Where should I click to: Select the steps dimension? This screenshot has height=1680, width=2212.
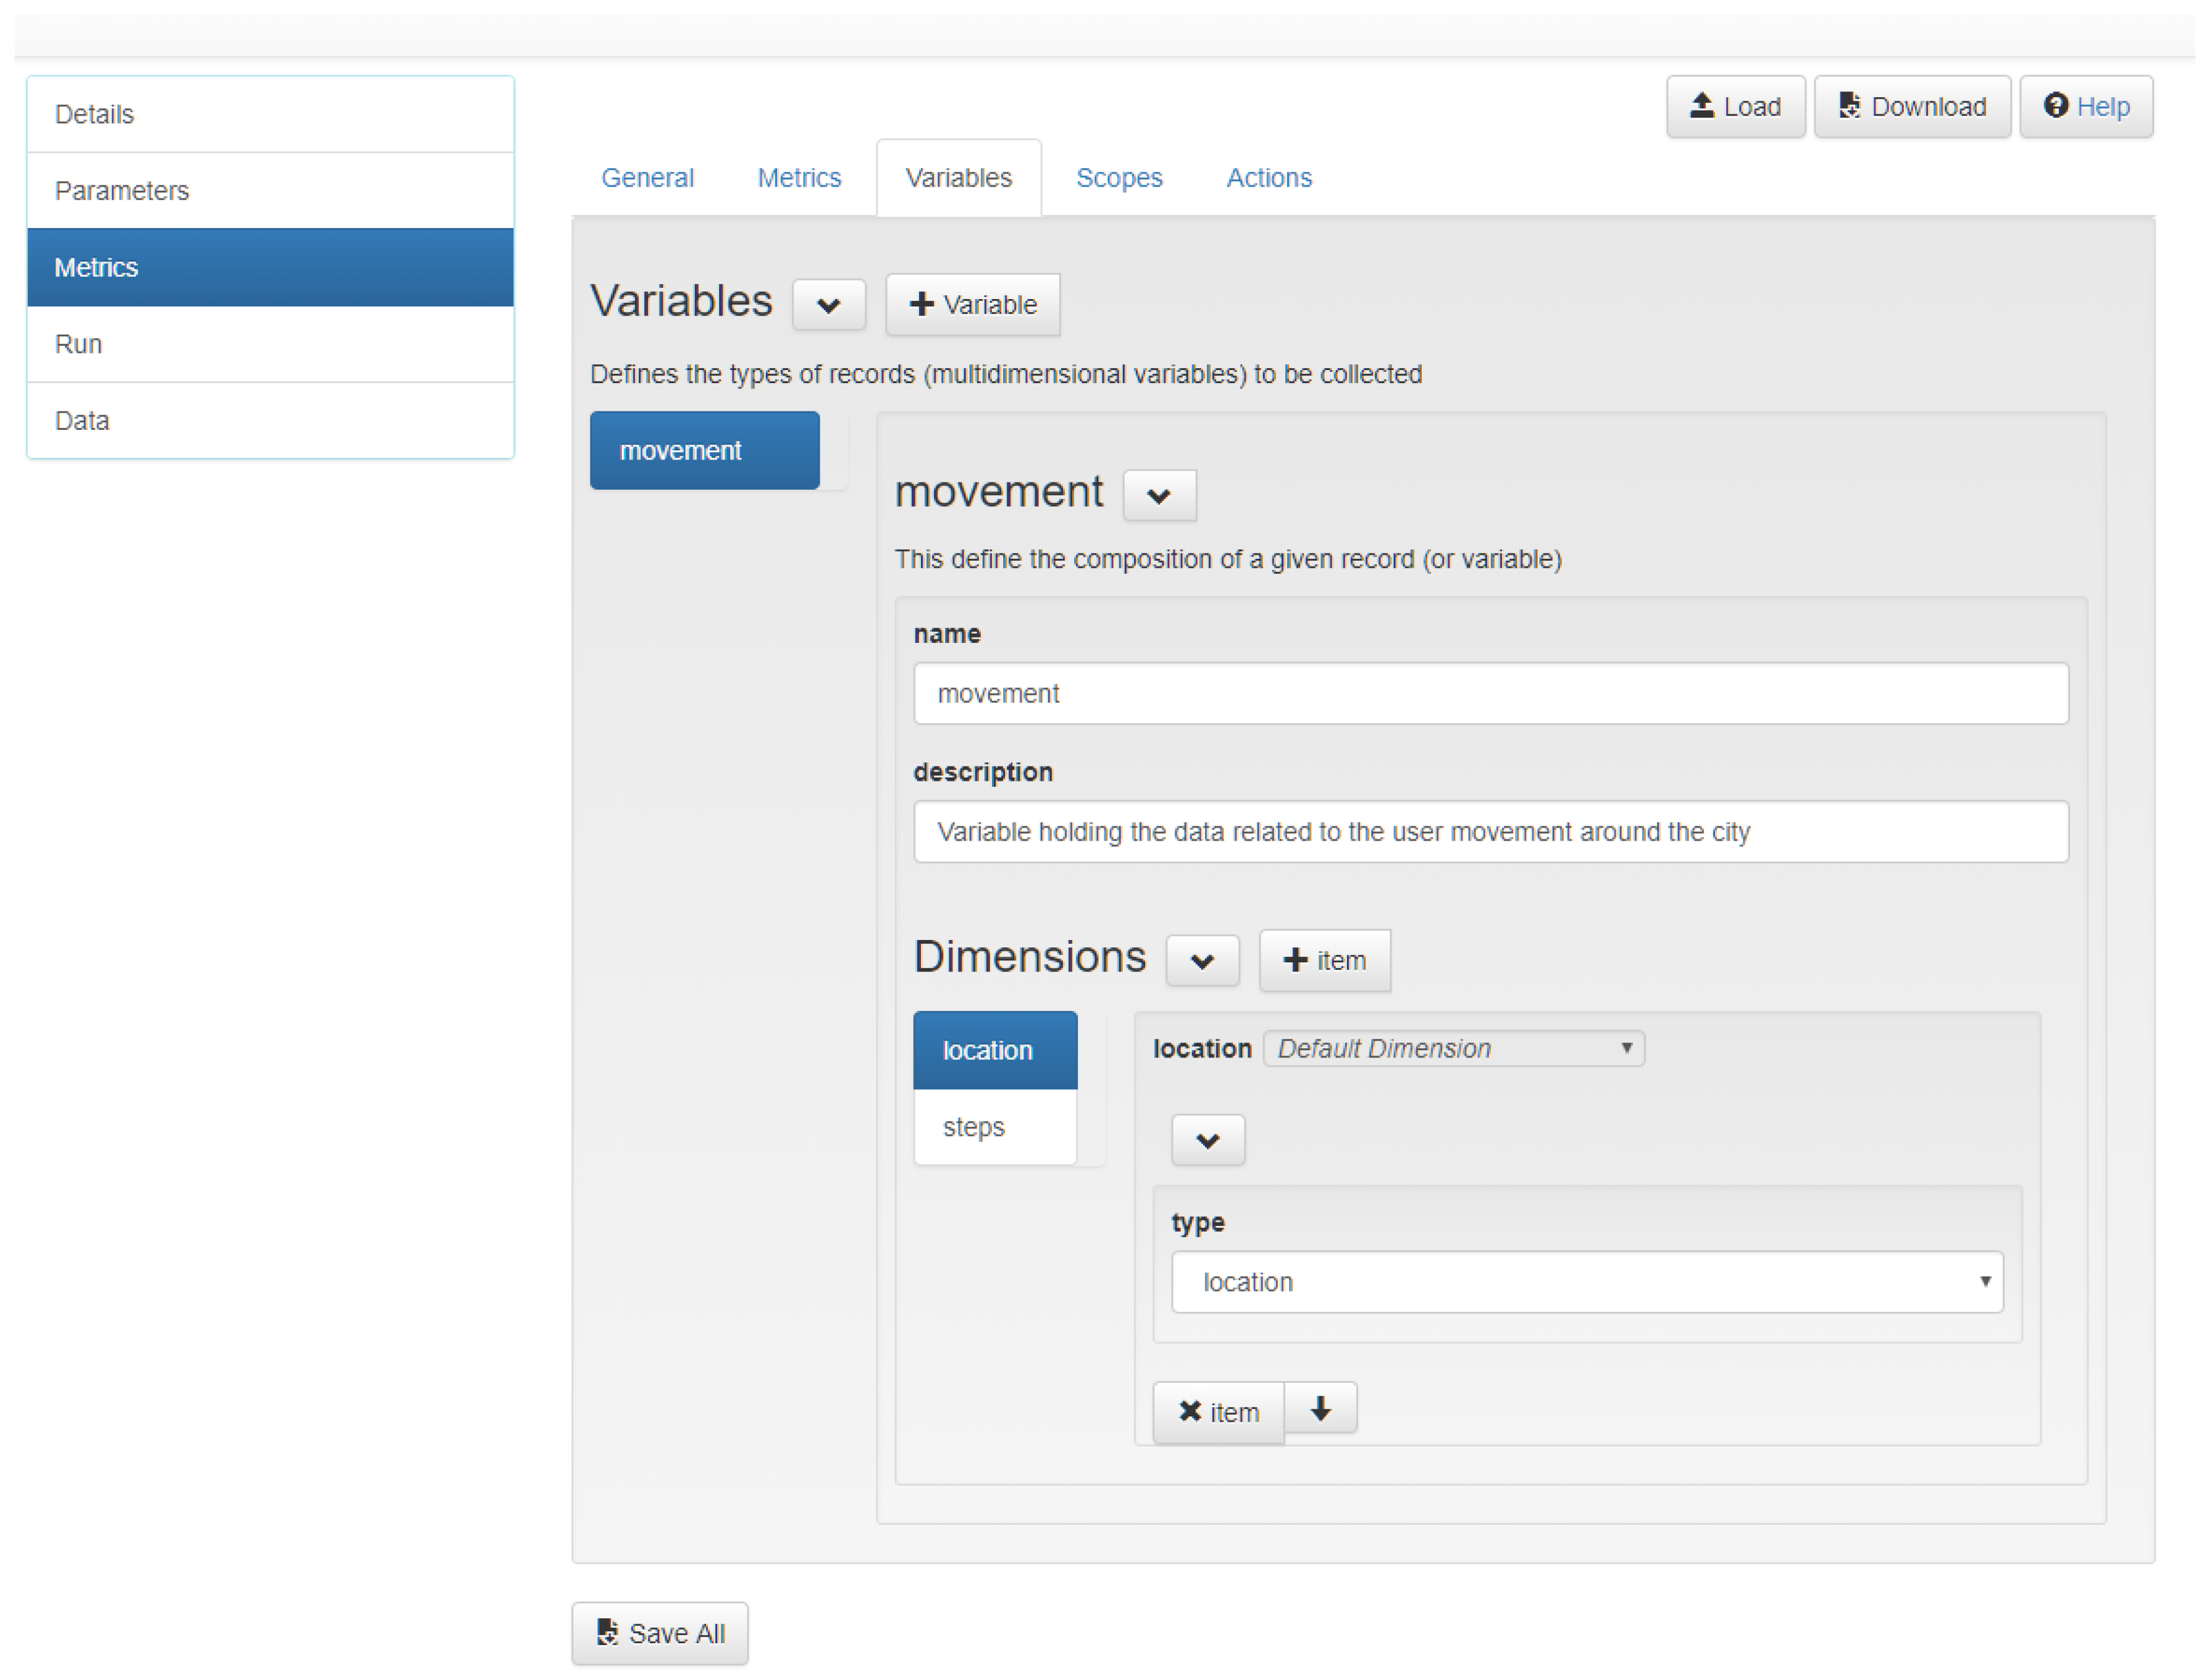pyautogui.click(x=995, y=1127)
